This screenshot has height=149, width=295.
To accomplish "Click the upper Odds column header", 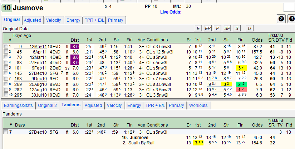I will coord(257,40).
